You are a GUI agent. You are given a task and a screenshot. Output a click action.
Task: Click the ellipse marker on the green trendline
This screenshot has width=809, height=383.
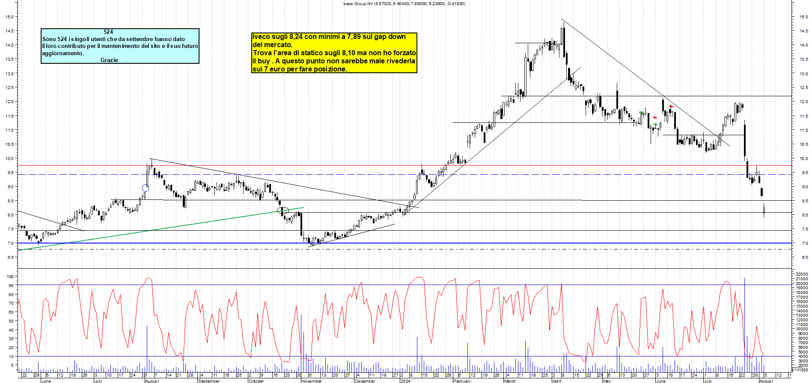click(283, 210)
